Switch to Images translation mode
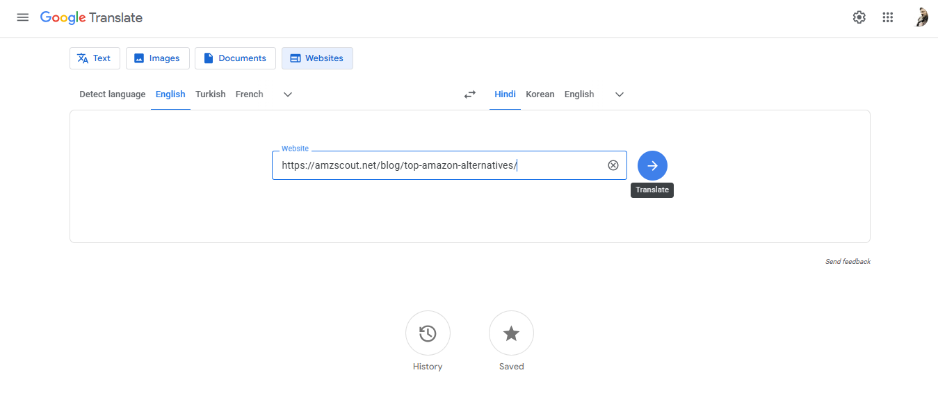This screenshot has height=409, width=938. tap(157, 58)
